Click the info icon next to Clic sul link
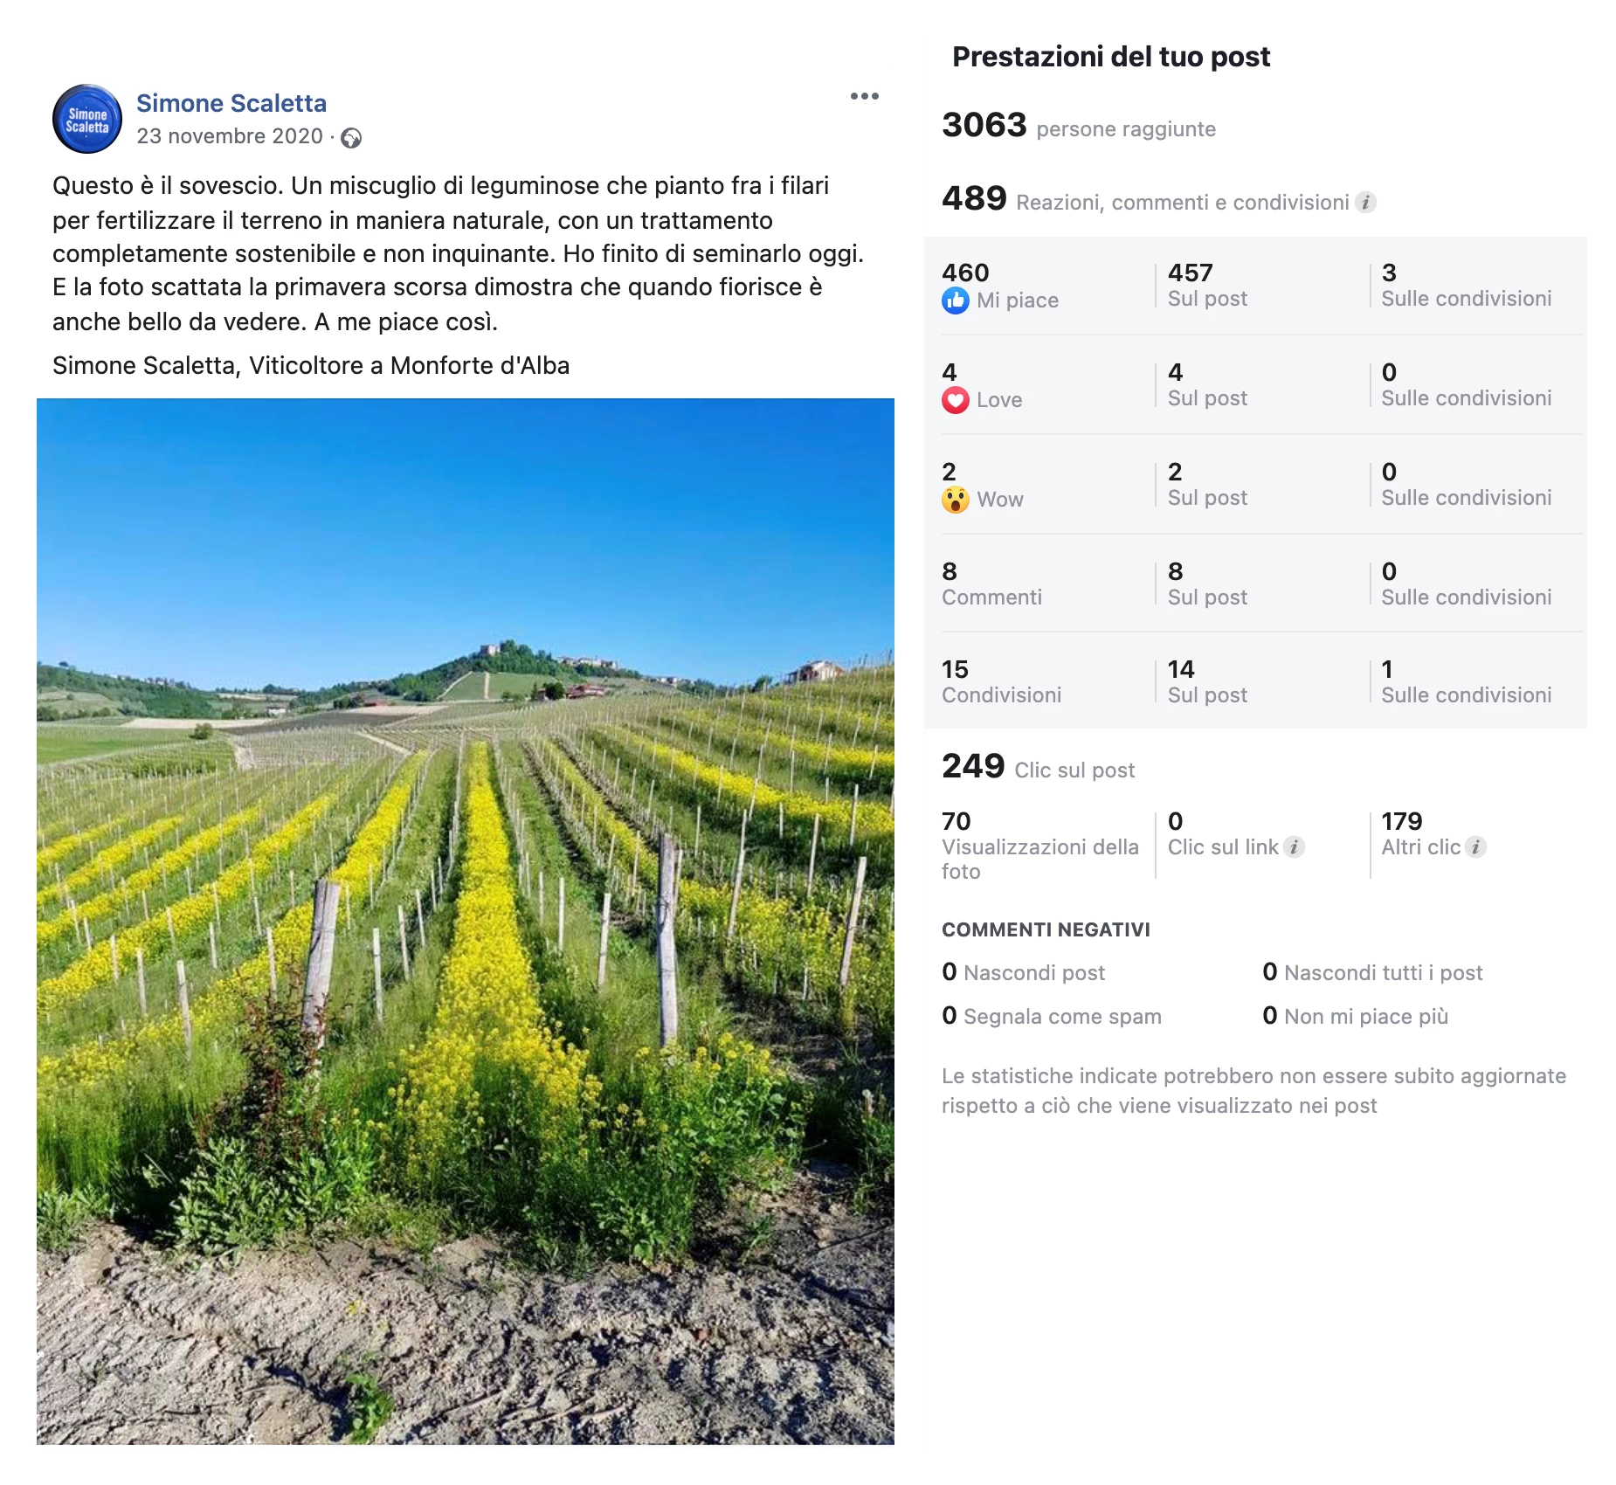1616x1485 pixels. point(1294,847)
